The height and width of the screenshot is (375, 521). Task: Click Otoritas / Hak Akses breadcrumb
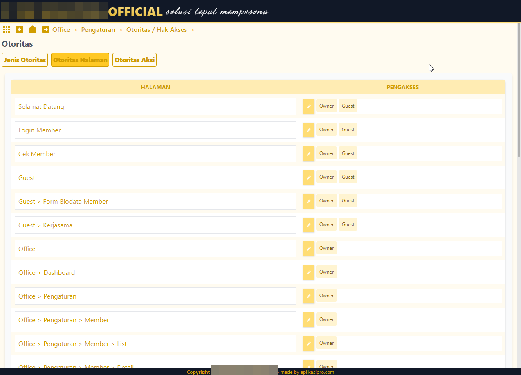(157, 30)
